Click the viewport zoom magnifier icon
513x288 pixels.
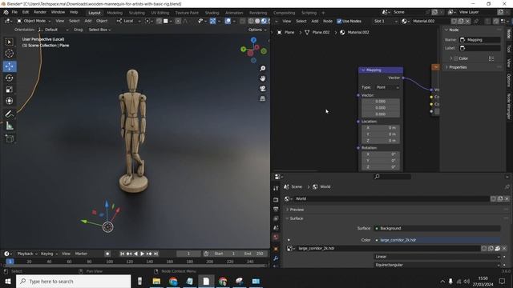262,68
